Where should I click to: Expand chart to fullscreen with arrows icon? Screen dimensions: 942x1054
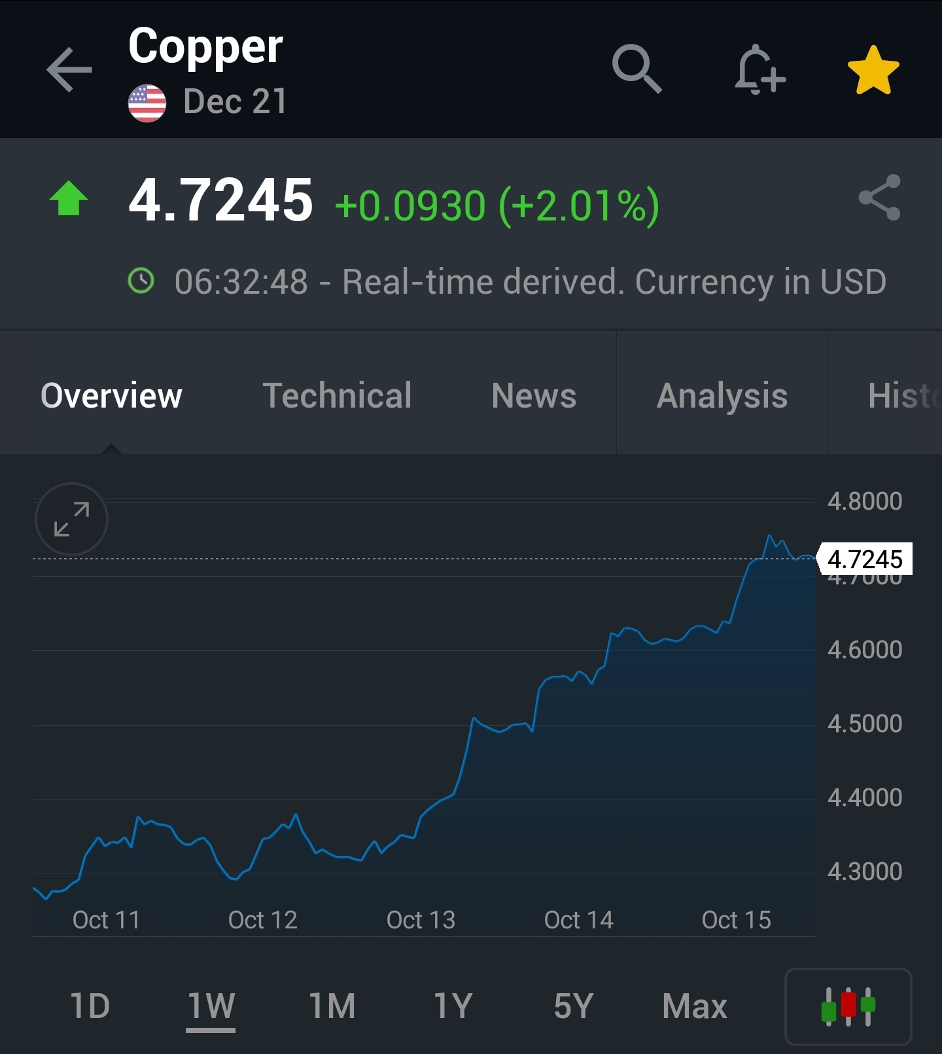pos(71,519)
